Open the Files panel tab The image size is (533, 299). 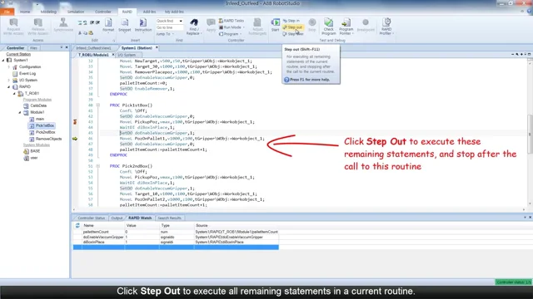(x=33, y=48)
